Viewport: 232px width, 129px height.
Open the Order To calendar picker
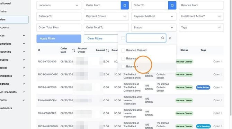172,5
